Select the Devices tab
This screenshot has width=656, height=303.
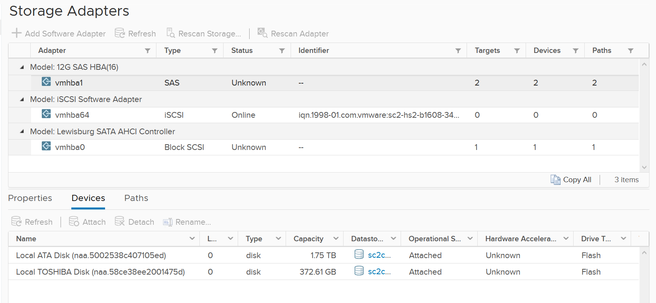point(88,198)
